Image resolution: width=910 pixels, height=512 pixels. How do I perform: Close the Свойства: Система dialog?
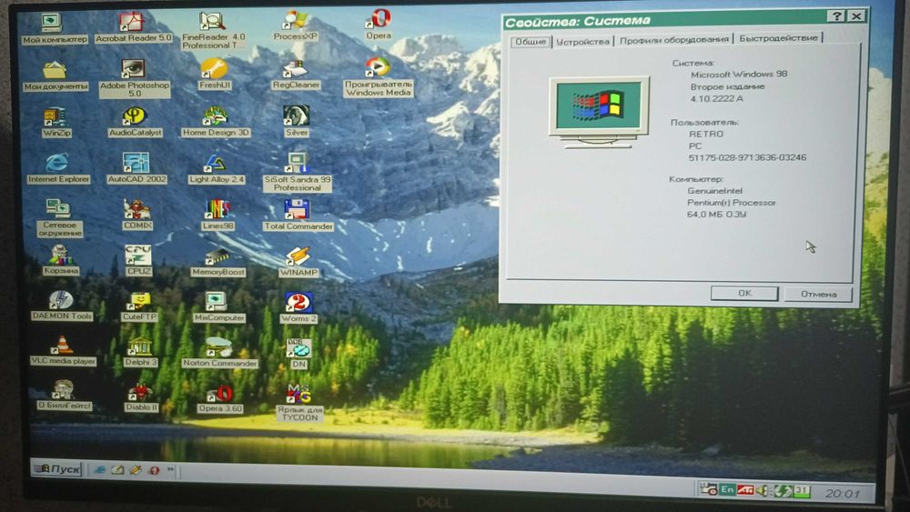click(856, 16)
